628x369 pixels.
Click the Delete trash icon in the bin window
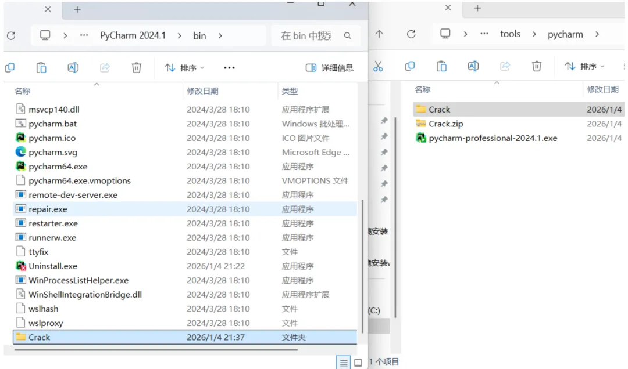(x=137, y=67)
